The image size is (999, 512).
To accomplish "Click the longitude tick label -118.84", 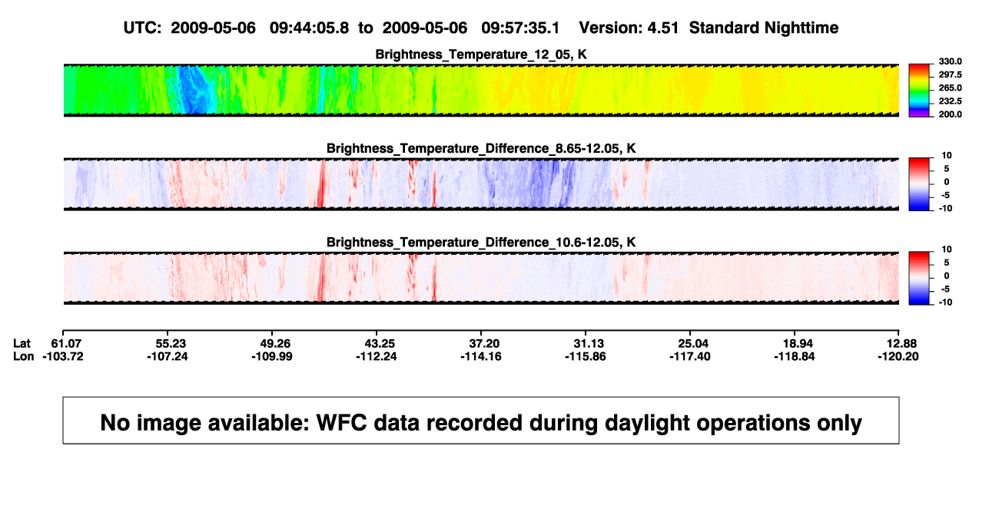I will tap(795, 356).
